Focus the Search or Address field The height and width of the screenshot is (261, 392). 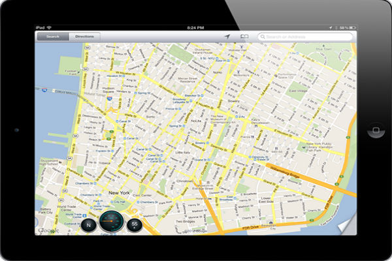pos(306,37)
